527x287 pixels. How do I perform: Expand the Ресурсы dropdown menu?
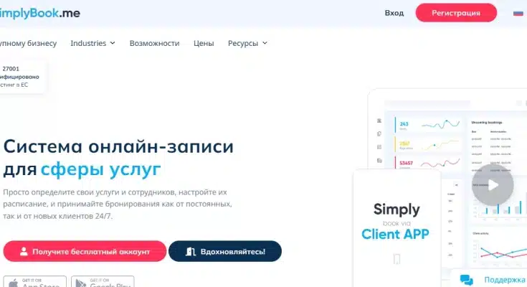247,43
